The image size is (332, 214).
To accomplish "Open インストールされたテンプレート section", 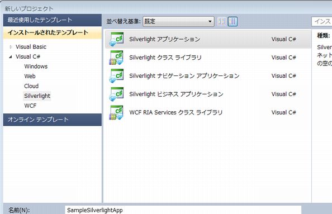I will 53,32.
